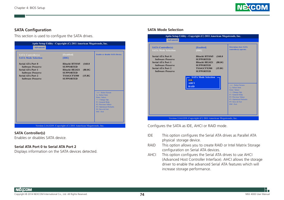The height and width of the screenshot is (200, 284).
Task: Select Serial ATA Port 2 in the SATA Configuration screenshot
Action: (29, 76)
